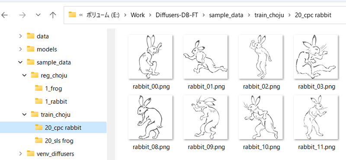Click the chevron after sample_data breadcrumb

[249, 15]
